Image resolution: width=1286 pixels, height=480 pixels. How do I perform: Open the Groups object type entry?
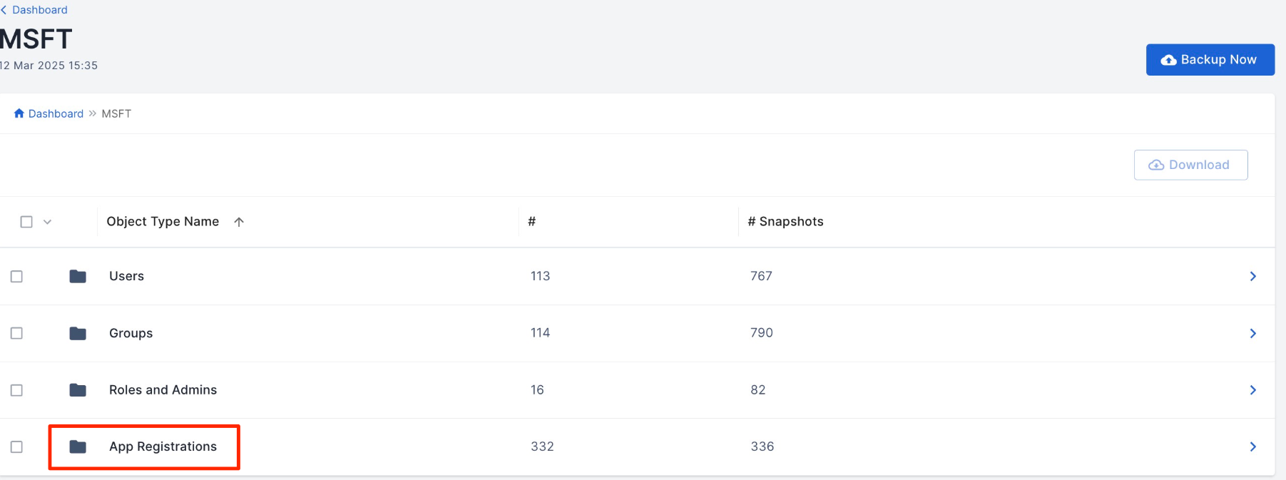tap(131, 333)
